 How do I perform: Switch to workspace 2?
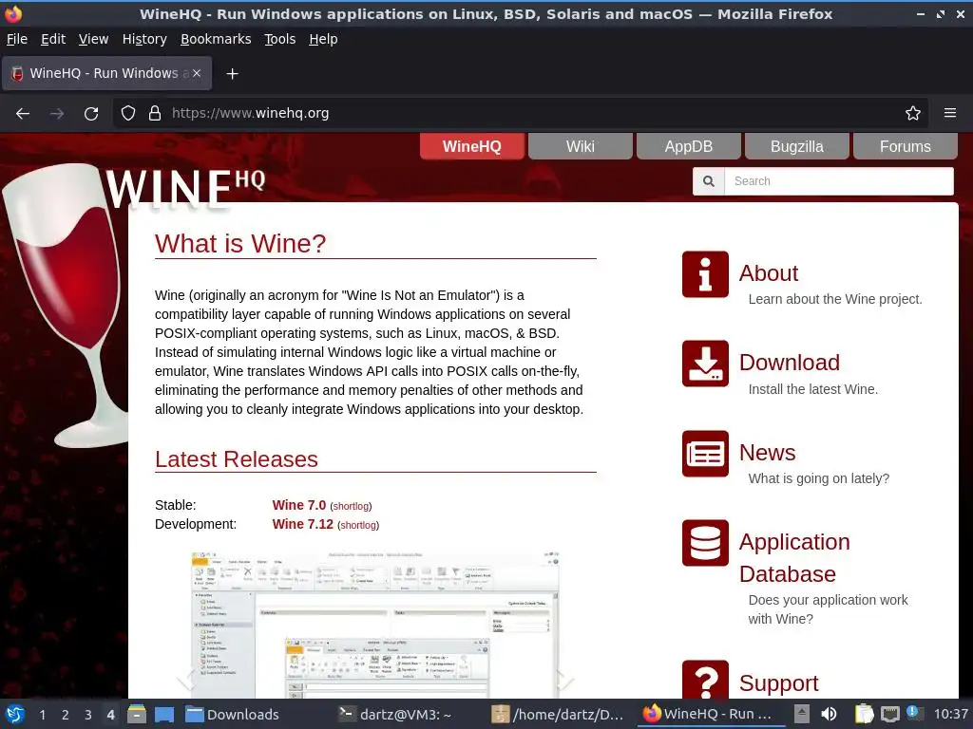[x=66, y=714]
